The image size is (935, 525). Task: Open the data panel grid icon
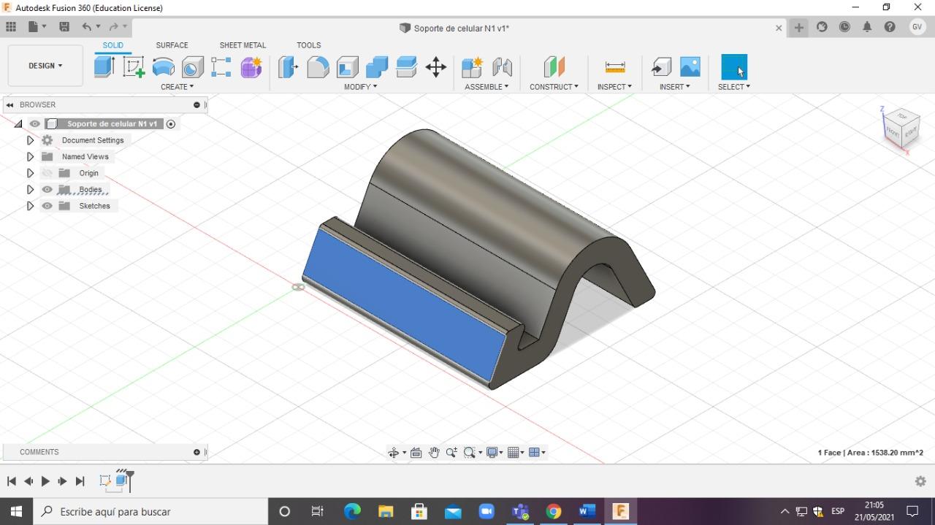click(11, 27)
